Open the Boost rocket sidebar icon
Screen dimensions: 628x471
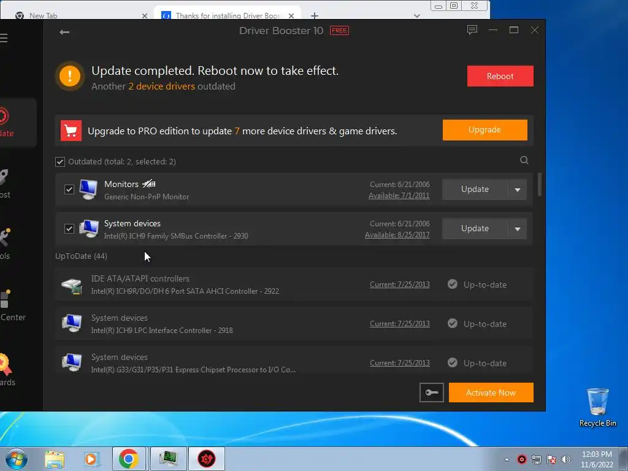4,177
